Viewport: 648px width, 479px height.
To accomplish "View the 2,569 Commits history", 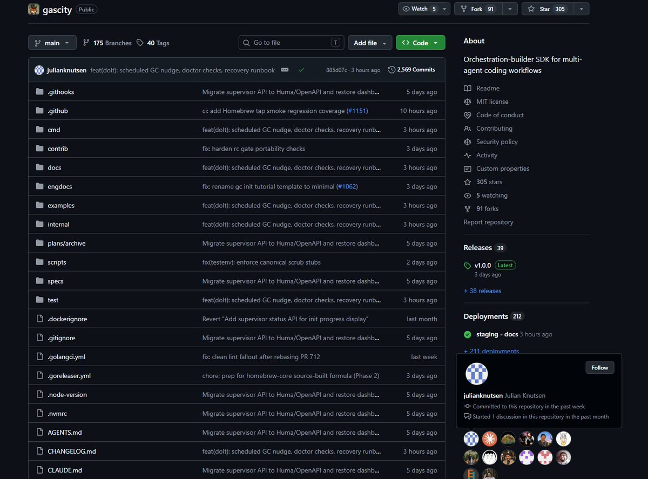I will tap(411, 70).
